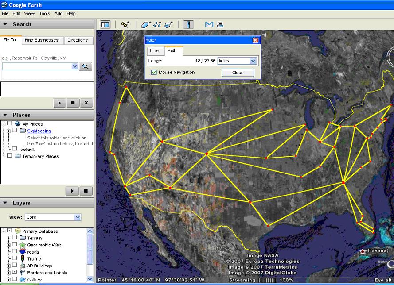Clear search results with the X button
The width and height of the screenshot is (394, 285).
tap(86, 103)
